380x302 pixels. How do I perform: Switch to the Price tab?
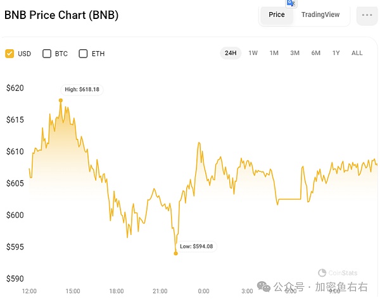[277, 15]
